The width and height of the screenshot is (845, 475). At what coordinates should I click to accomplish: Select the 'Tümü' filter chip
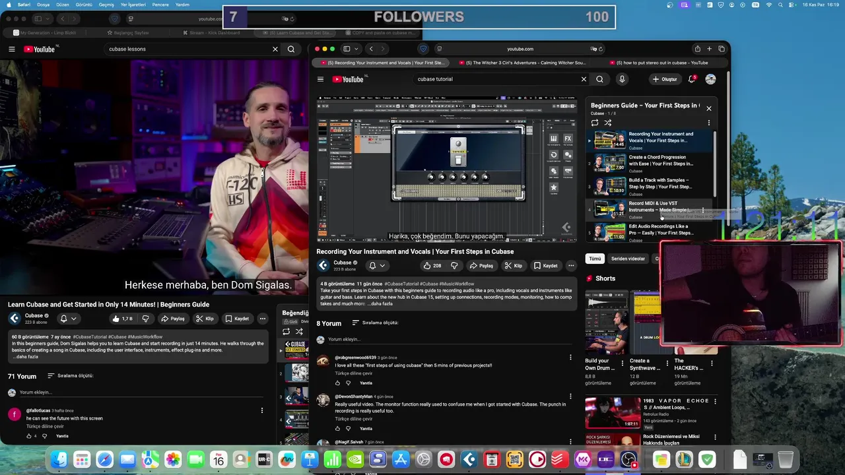pyautogui.click(x=595, y=259)
